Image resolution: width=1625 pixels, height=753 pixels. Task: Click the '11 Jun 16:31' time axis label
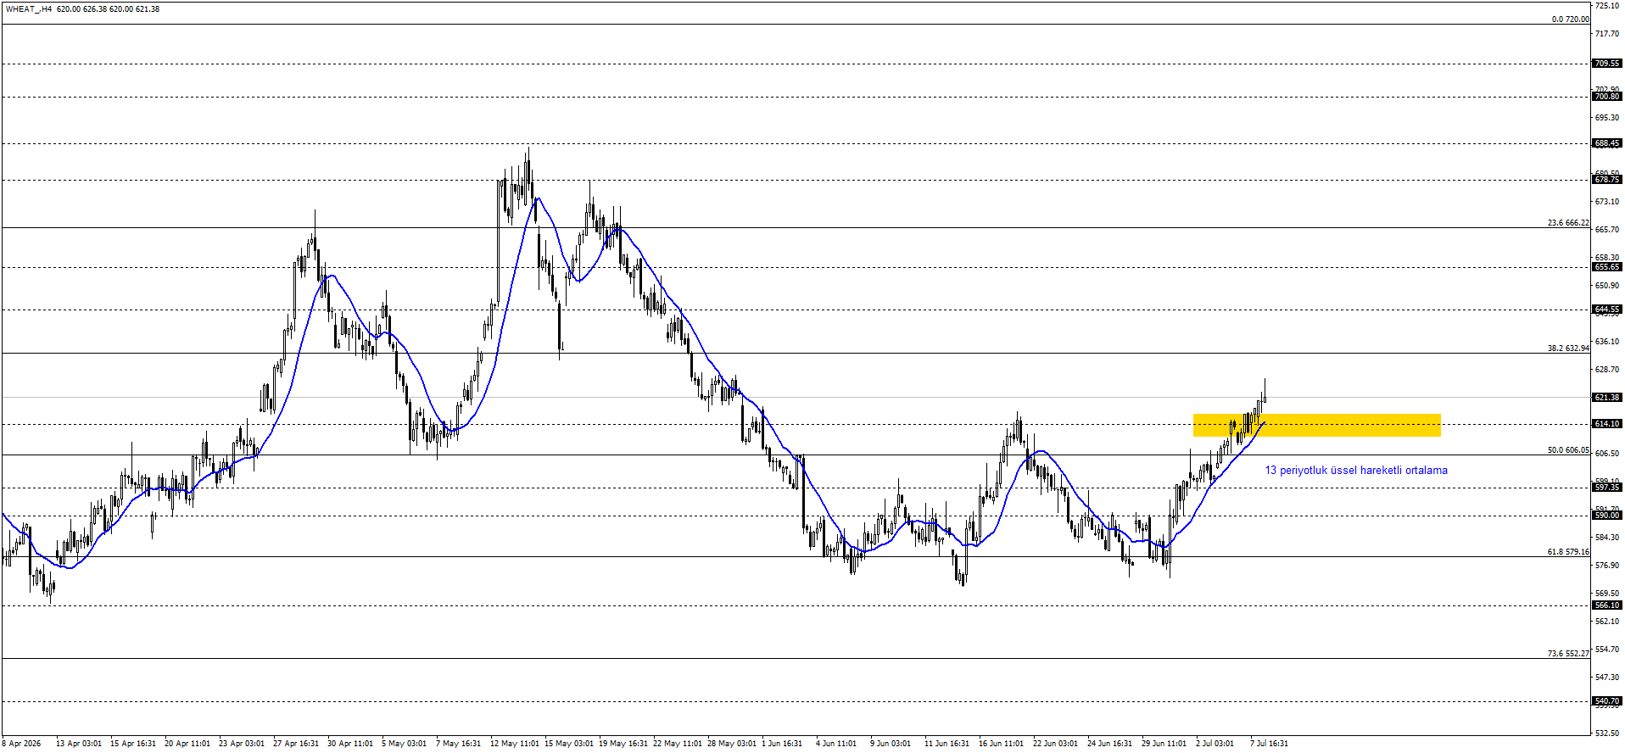click(x=947, y=744)
